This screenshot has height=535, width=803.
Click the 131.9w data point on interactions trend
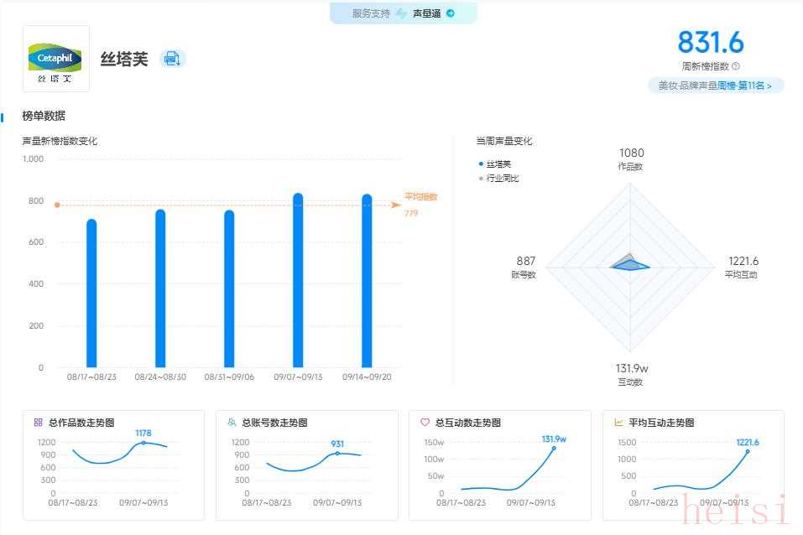click(554, 448)
